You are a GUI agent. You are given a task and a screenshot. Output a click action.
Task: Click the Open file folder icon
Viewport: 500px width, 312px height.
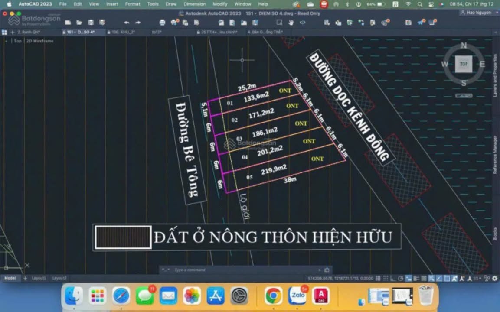[79, 23]
